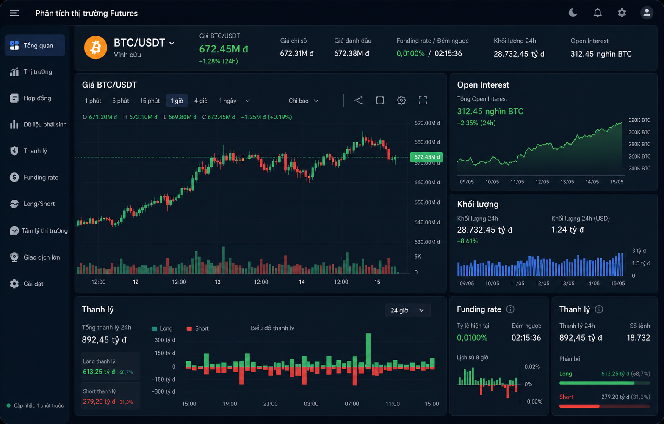
Task: Share the price chart
Action: 359,100
